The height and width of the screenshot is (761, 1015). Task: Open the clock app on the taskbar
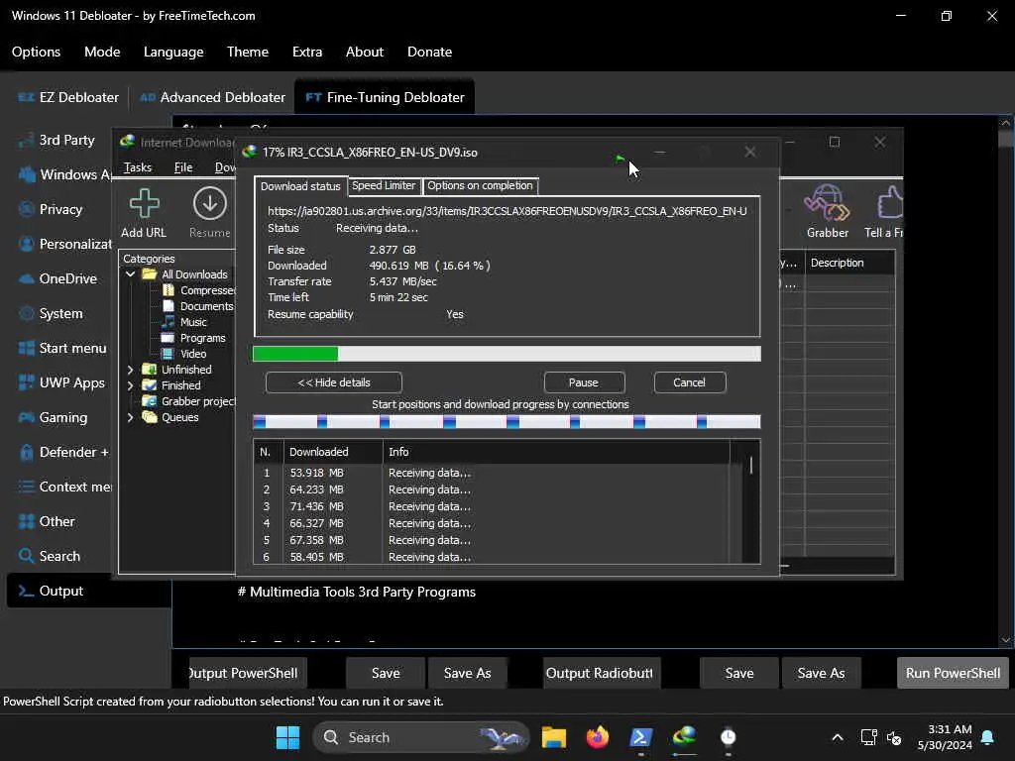[x=729, y=737]
